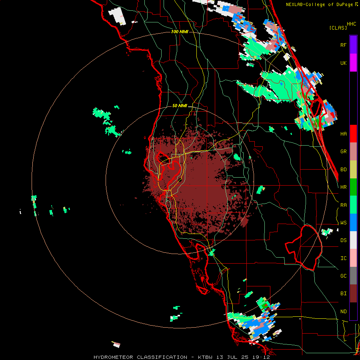The image size is (360, 360).
Task: Click the 13 JUL 25 date text
Action: pos(234,357)
